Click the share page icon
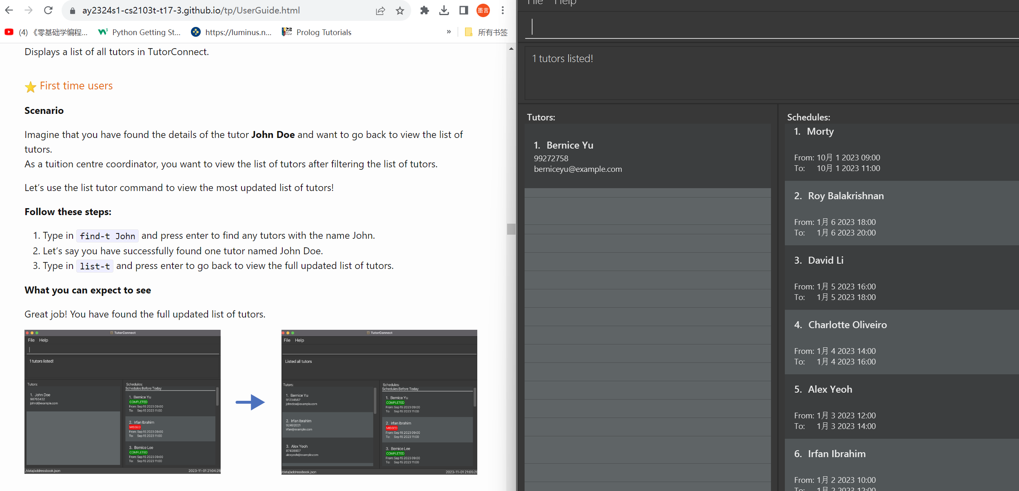 (x=380, y=11)
